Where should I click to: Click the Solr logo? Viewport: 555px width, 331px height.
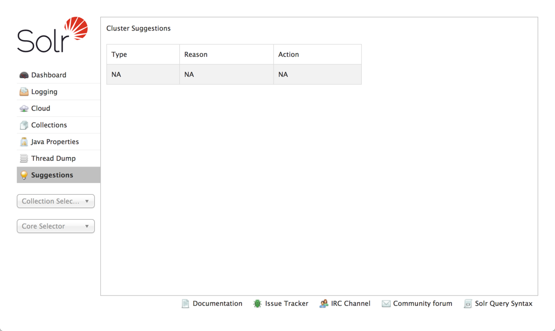52,35
